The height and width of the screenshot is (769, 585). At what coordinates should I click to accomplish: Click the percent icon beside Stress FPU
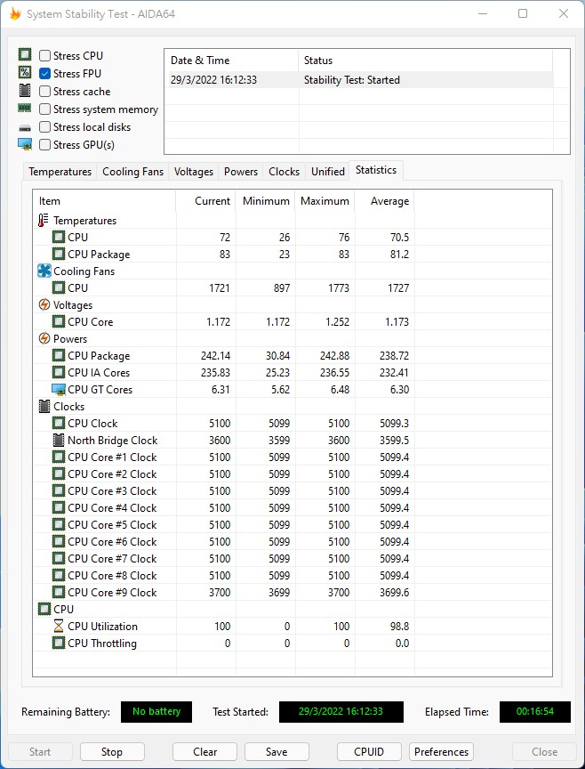pyautogui.click(x=25, y=73)
